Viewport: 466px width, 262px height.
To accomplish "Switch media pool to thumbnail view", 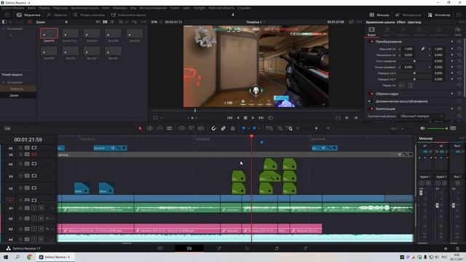I will pyautogui.click(x=105, y=22).
